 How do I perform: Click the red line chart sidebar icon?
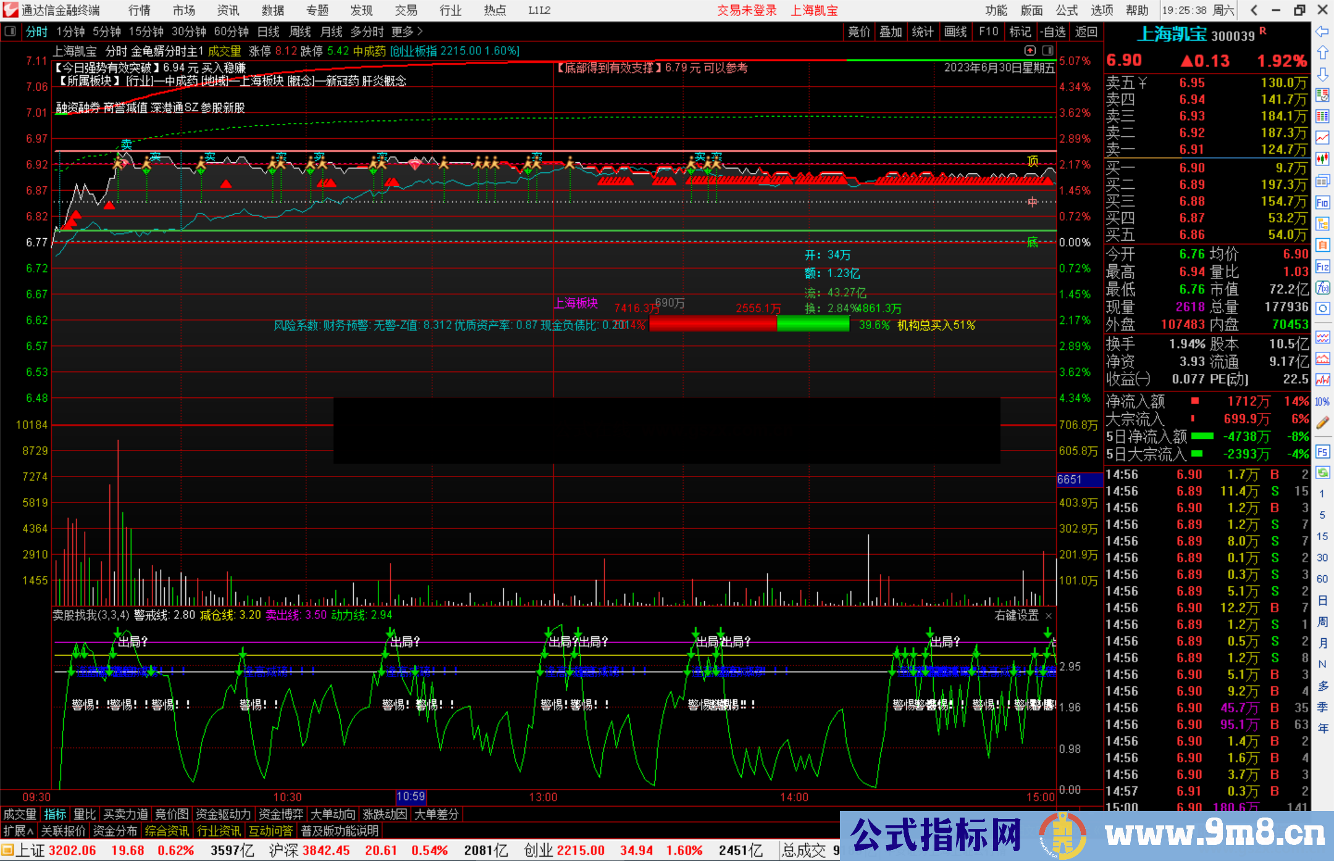coord(1322,137)
